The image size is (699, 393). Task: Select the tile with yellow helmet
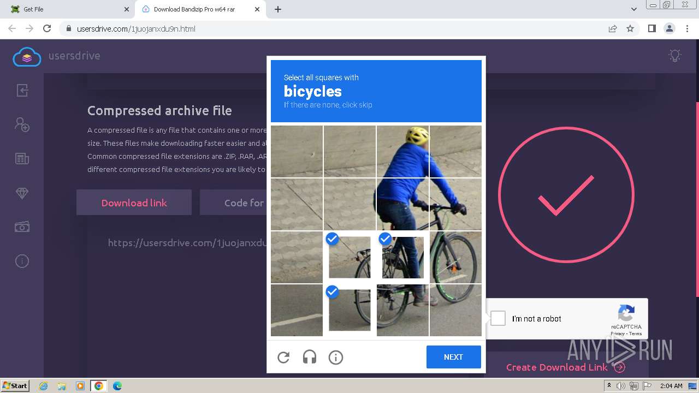pos(402,151)
